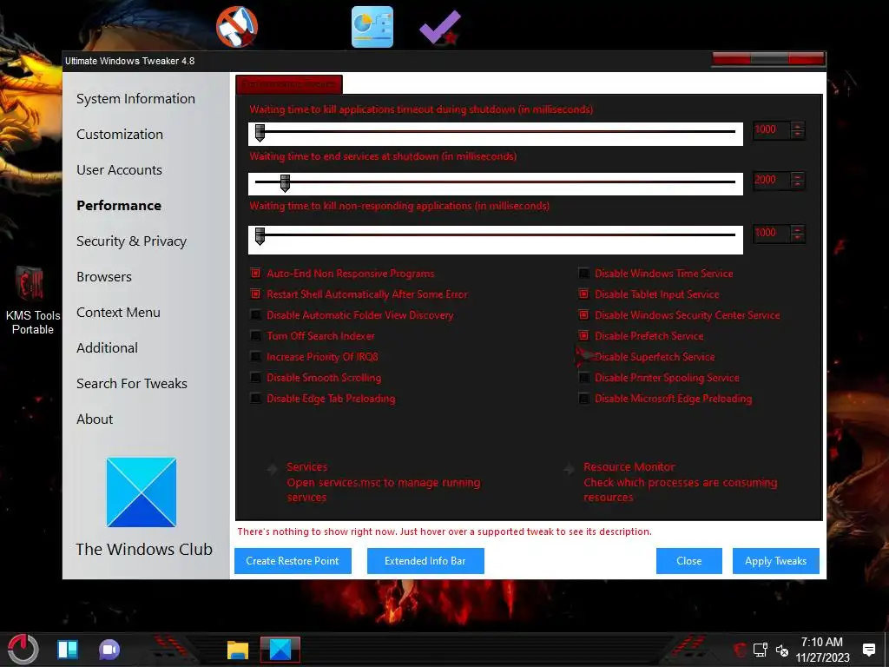Image resolution: width=889 pixels, height=667 pixels.
Task: Launch the Chat camera icon on taskbar
Action: click(109, 650)
